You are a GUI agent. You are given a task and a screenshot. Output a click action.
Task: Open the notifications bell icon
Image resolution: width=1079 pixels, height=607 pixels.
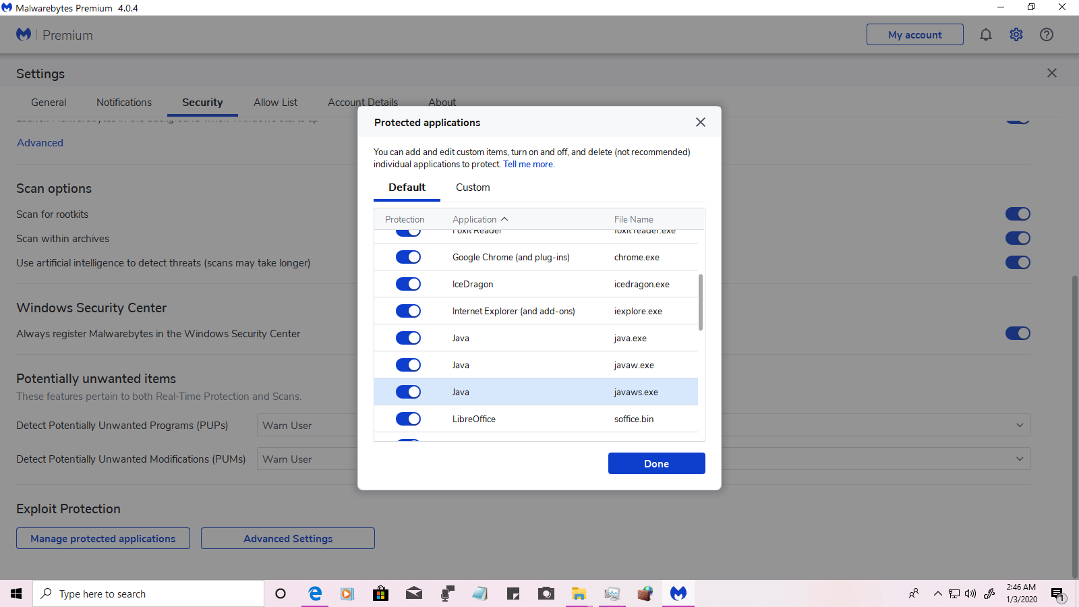[x=986, y=34]
